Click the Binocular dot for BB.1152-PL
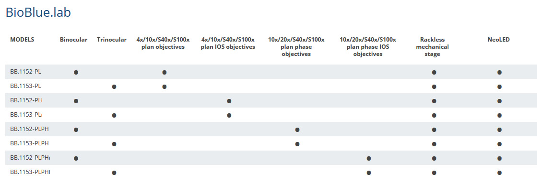This screenshot has height=185, width=541. [76, 72]
